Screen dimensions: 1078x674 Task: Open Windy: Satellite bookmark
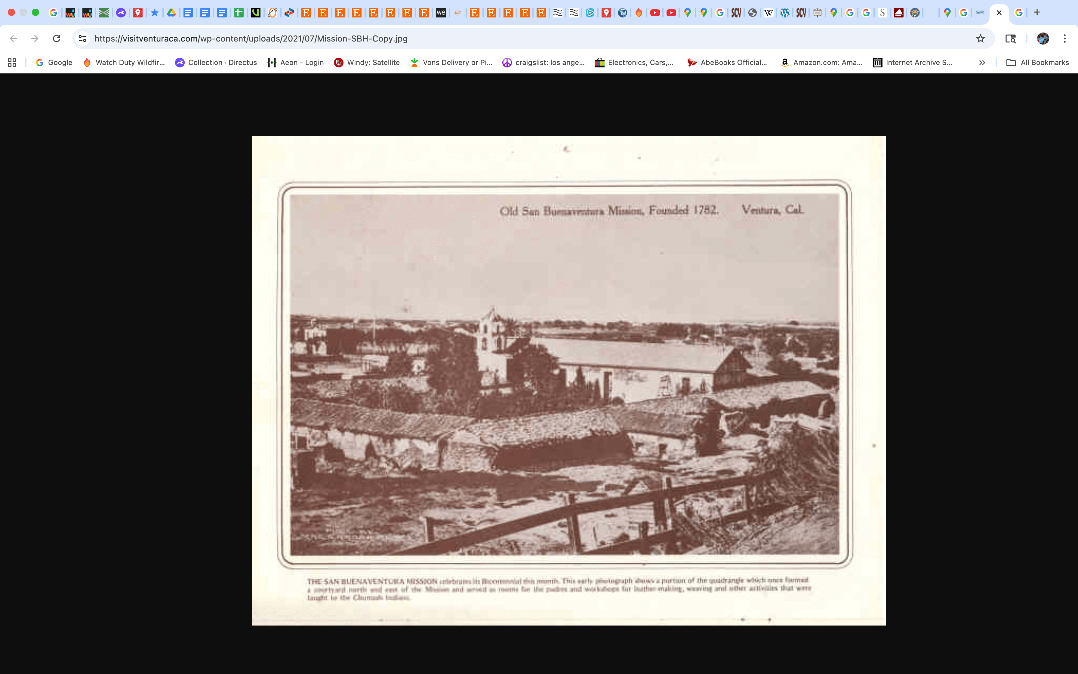[x=367, y=62]
